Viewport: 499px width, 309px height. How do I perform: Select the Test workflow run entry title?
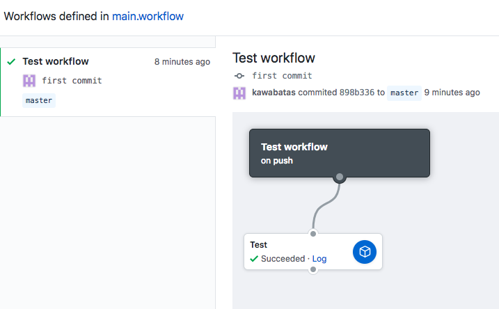click(56, 61)
